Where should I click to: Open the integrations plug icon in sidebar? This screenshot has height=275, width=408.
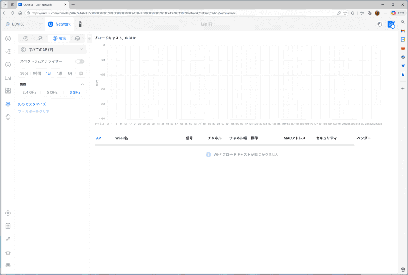tap(8, 239)
